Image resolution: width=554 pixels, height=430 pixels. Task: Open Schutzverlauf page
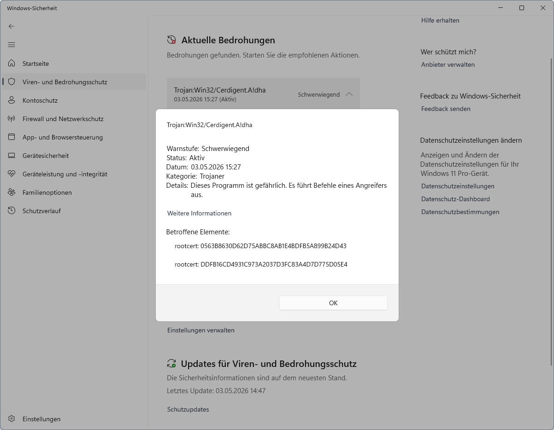[x=74, y=211]
